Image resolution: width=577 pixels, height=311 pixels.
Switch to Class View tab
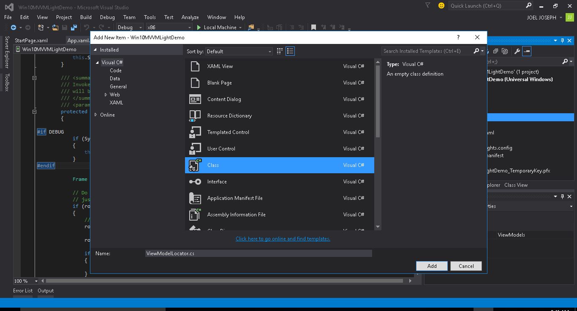[516, 185]
